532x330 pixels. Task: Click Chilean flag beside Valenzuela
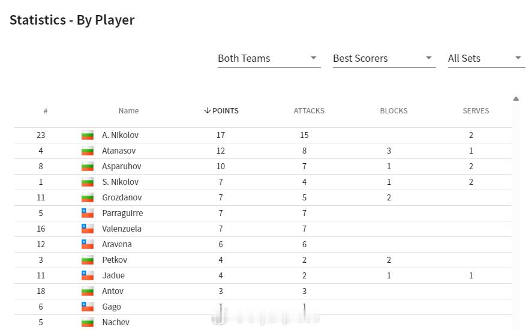pyautogui.click(x=88, y=229)
